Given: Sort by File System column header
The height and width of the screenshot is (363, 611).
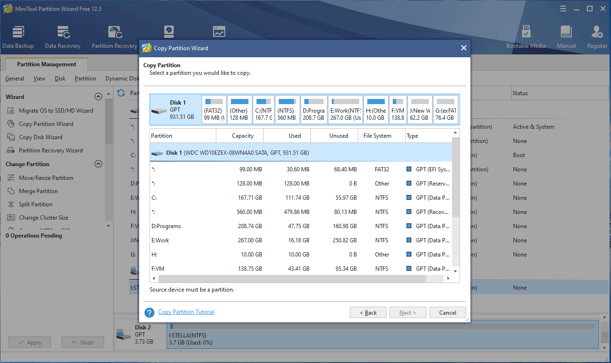Looking at the screenshot, I should click(381, 135).
